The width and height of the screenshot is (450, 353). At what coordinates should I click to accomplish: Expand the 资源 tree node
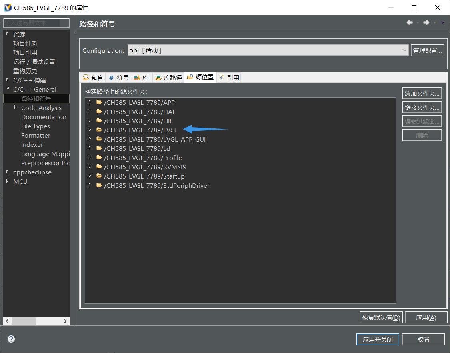pos(8,34)
